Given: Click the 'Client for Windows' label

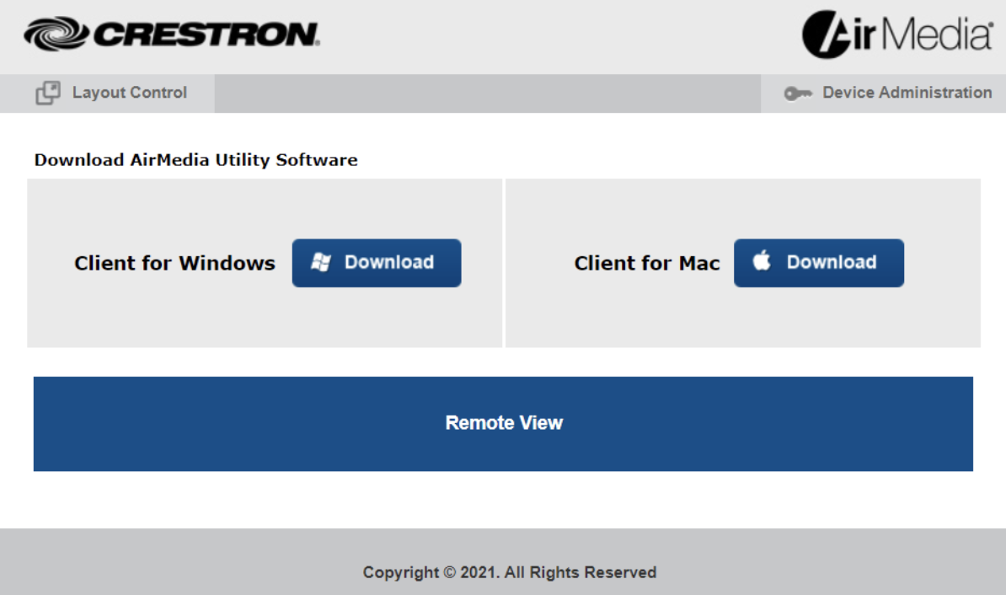Looking at the screenshot, I should 174,263.
